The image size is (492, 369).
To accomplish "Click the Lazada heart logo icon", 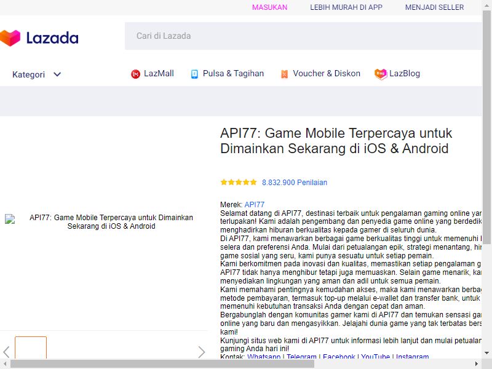I will [x=10, y=38].
